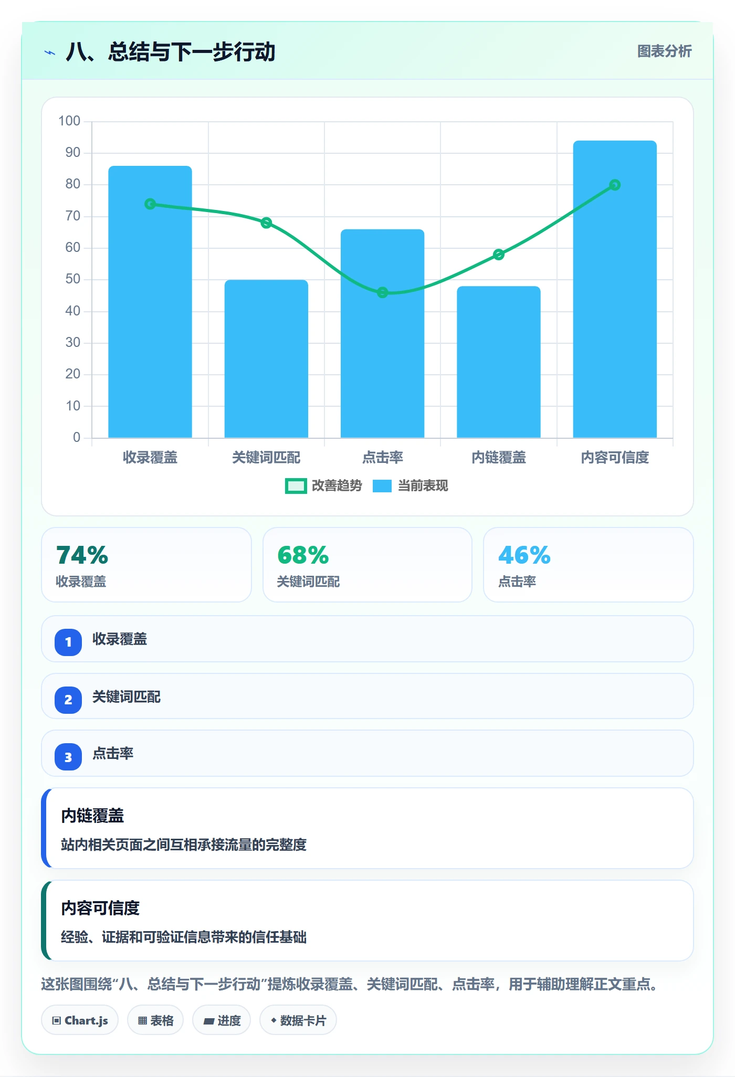Viewport: 735px width, 1077px height.
Task: Click the 内链覆盖 blue bar in chart
Action: [499, 362]
